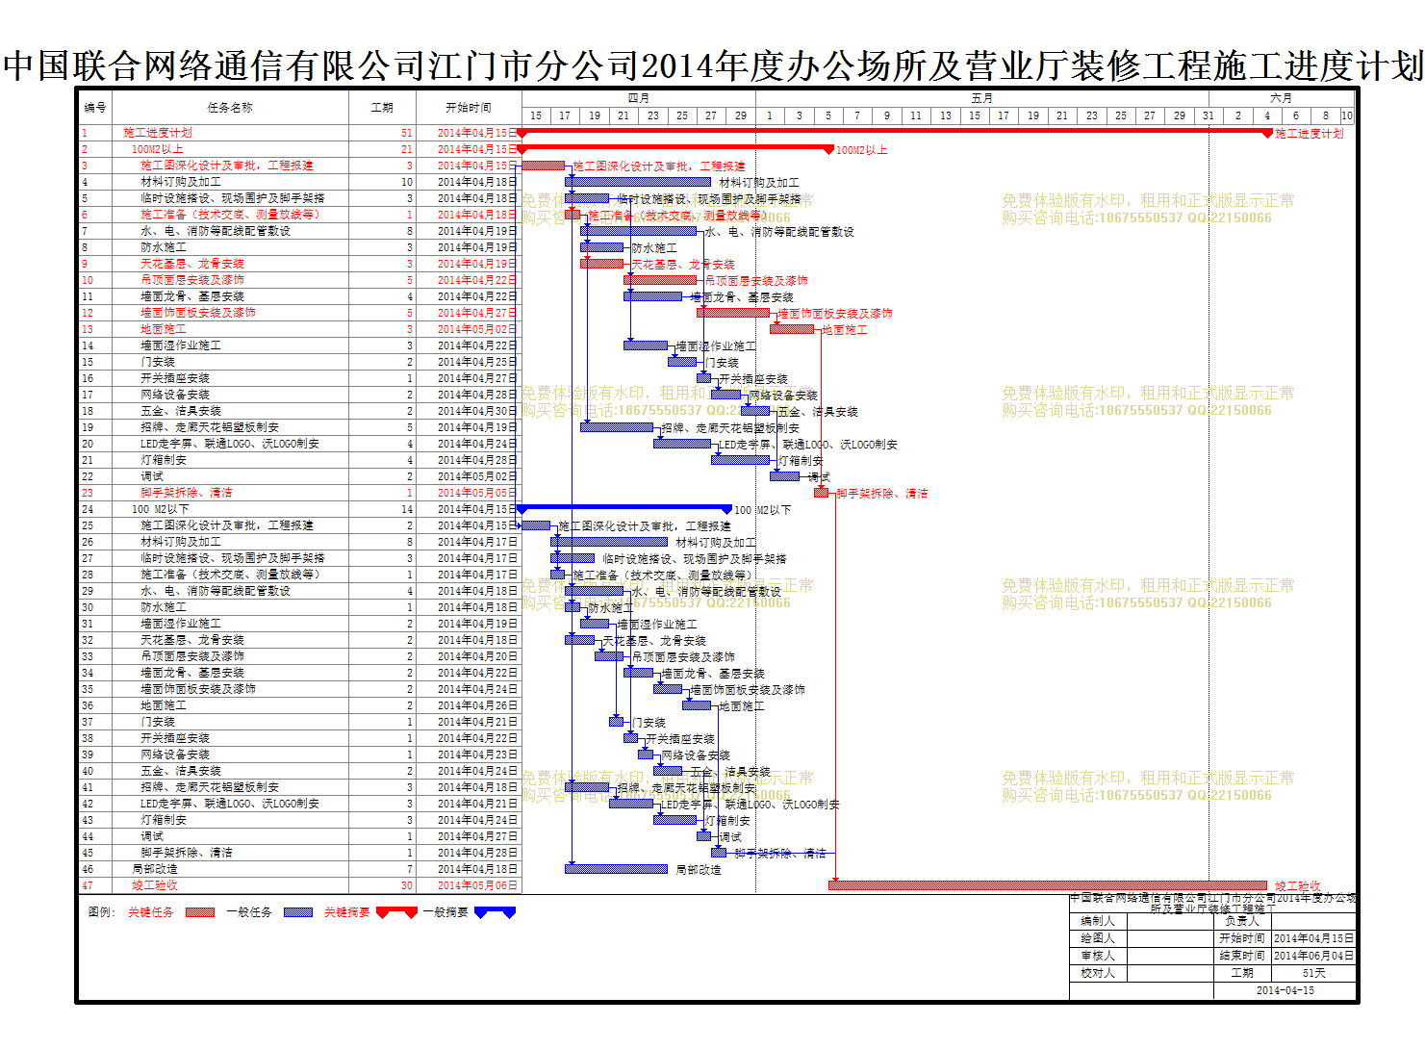
Task: Select row 13 task name 地面施工
Action: (x=164, y=329)
